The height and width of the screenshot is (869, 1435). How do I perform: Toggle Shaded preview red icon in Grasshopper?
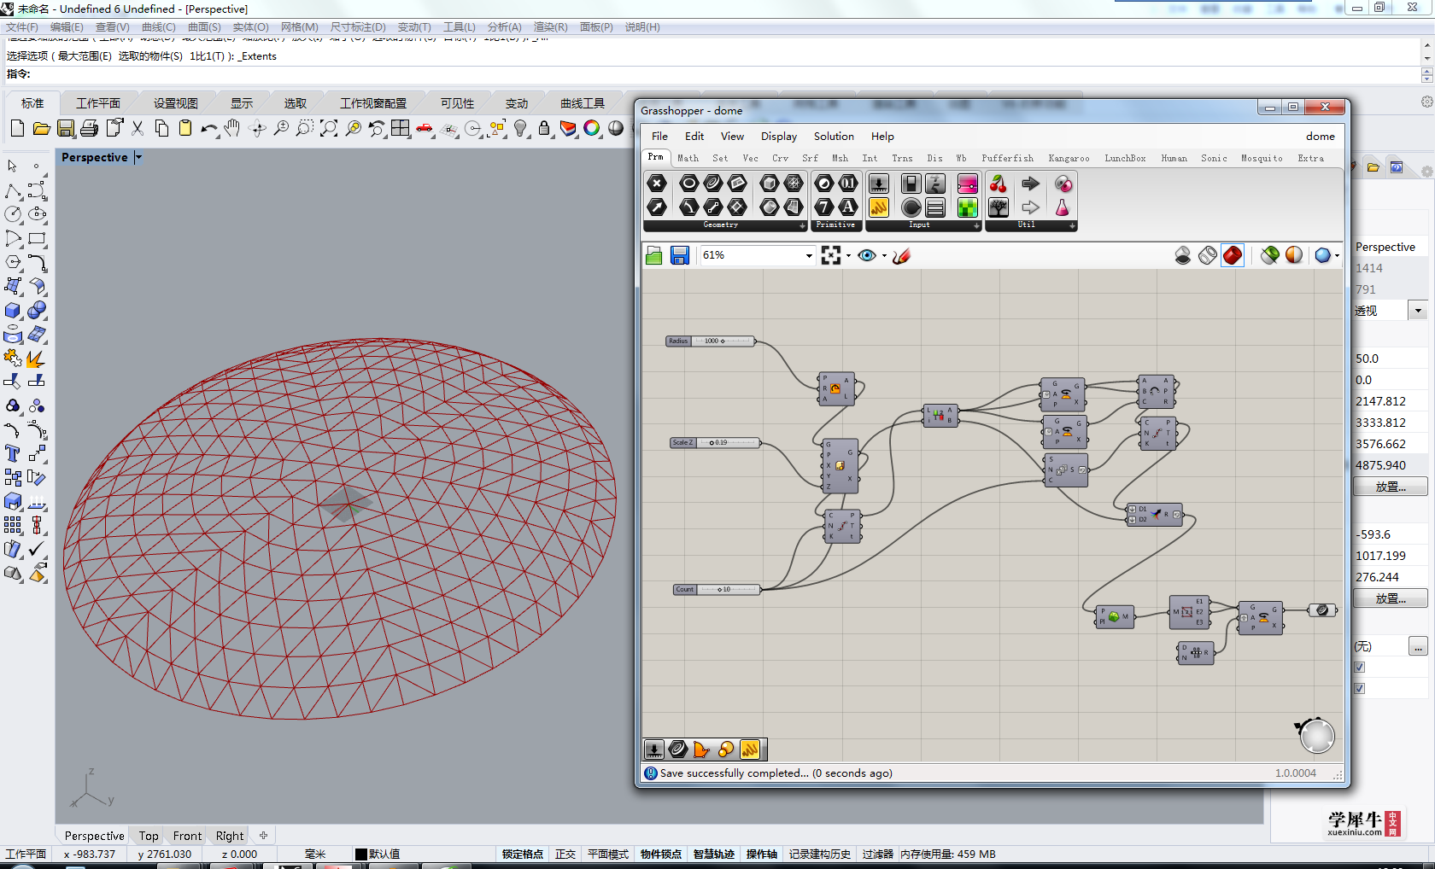coord(1233,255)
